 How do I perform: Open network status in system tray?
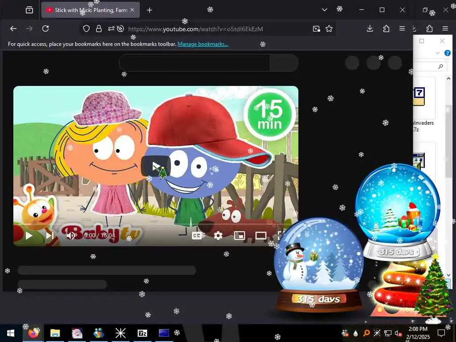click(388, 333)
